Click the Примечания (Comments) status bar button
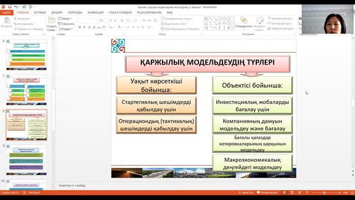This screenshot has width=355, height=200. 267,193
